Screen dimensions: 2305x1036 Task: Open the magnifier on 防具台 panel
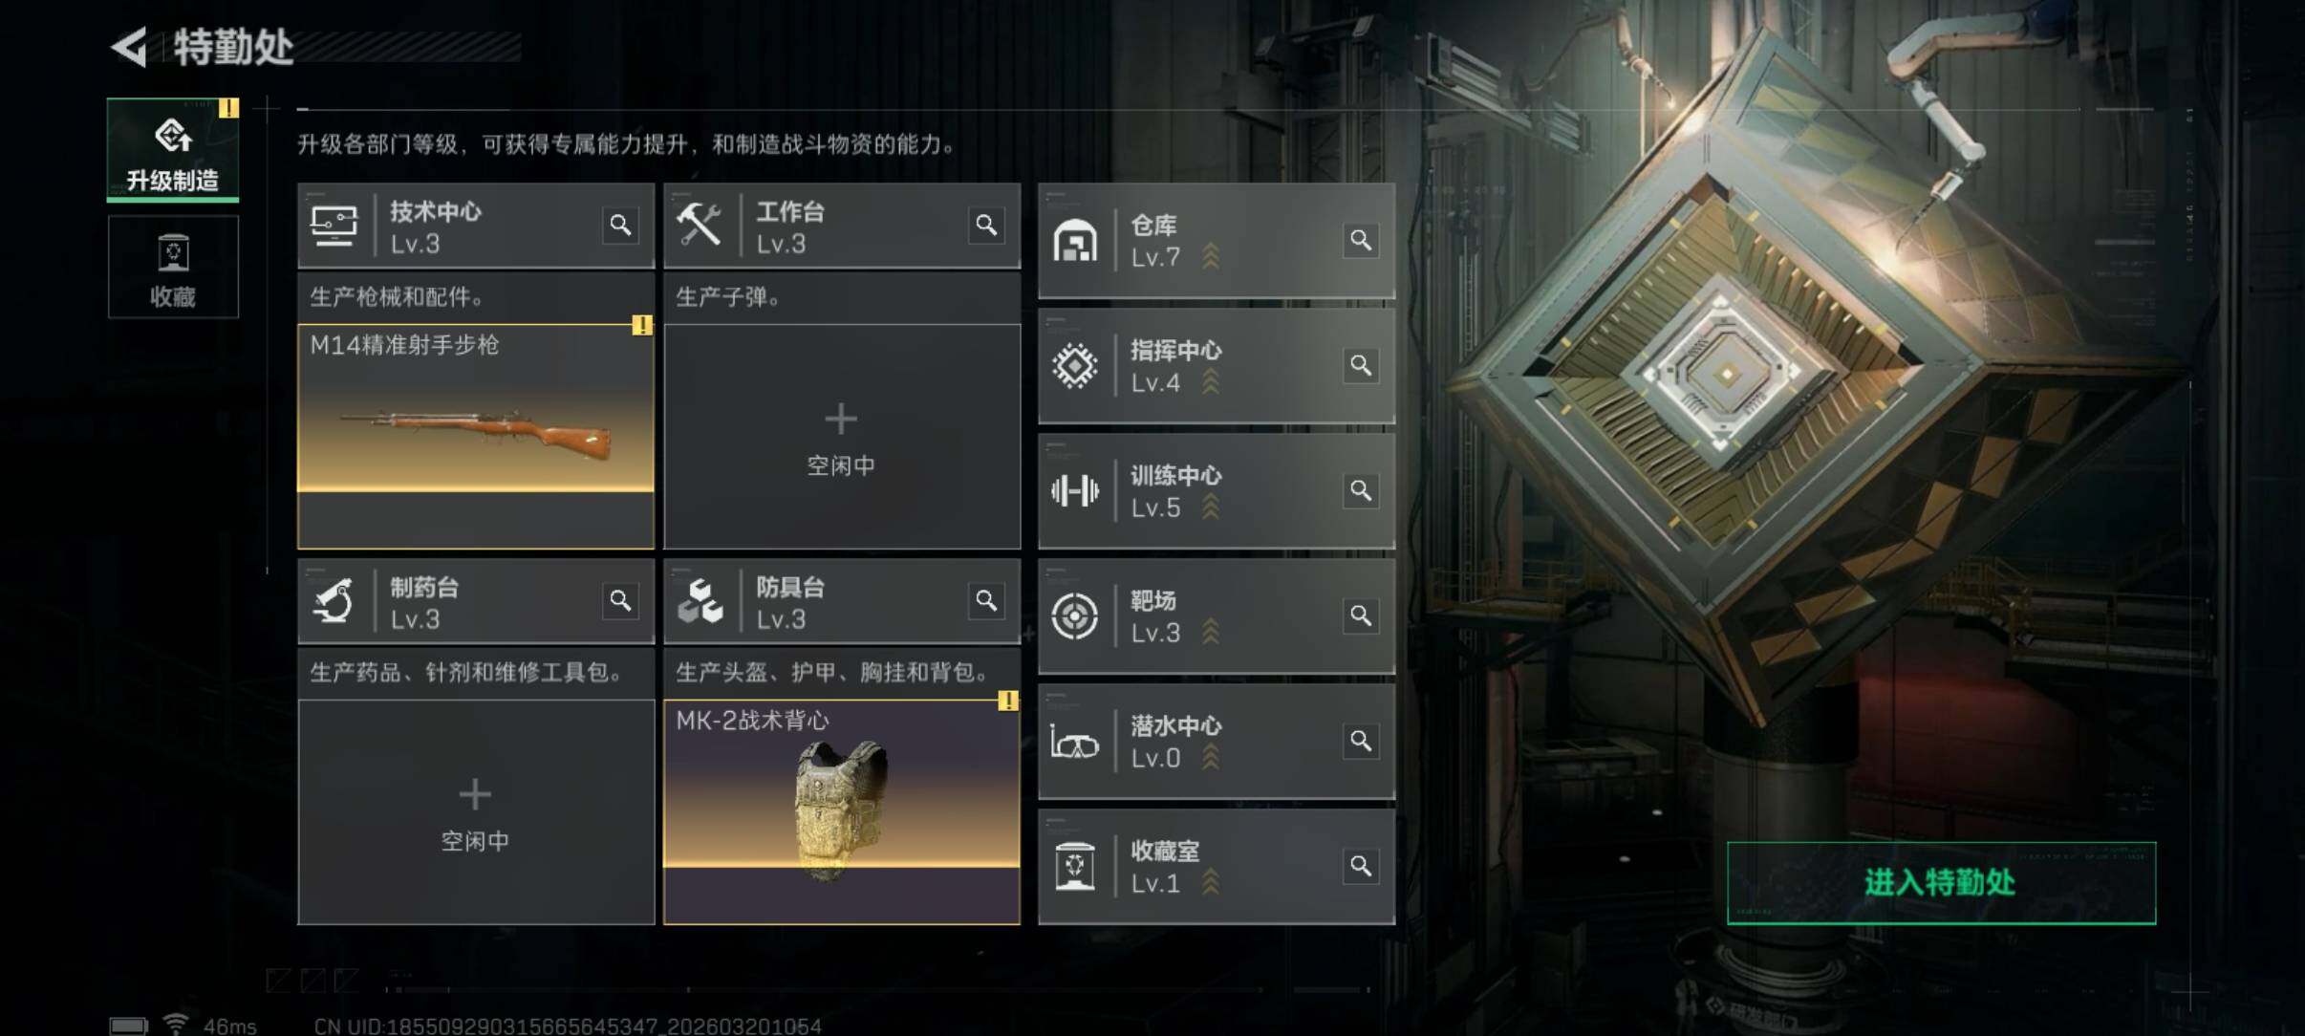click(x=986, y=601)
